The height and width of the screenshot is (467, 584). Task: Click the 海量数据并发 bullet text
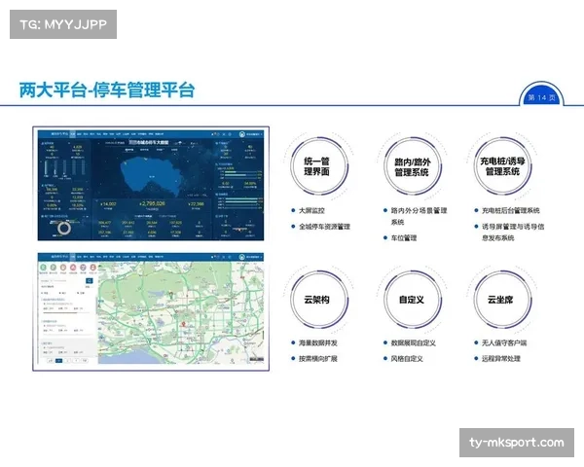[x=318, y=342]
